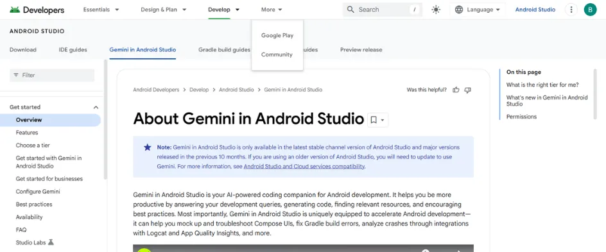This screenshot has width=606, height=252.
Task: Open the Language dropdown selector
Action: pyautogui.click(x=478, y=10)
